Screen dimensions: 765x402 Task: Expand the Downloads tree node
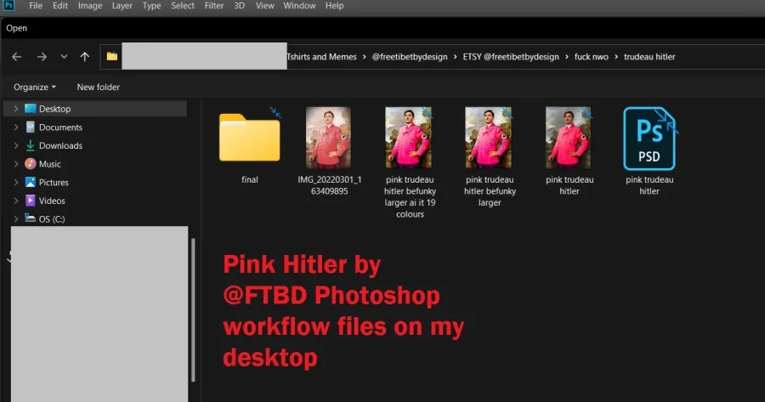16,145
